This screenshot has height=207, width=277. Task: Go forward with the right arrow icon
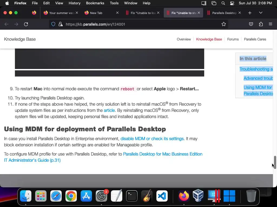click(16, 24)
